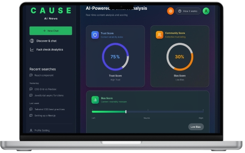This screenshot has height=153, width=245.
Task: Open Fact check Analytics menu item
Action: pos(50,50)
